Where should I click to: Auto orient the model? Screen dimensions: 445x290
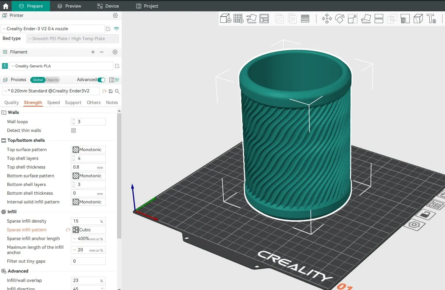pyautogui.click(x=251, y=19)
